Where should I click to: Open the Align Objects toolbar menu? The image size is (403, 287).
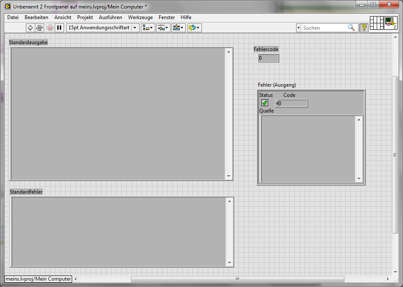click(148, 28)
